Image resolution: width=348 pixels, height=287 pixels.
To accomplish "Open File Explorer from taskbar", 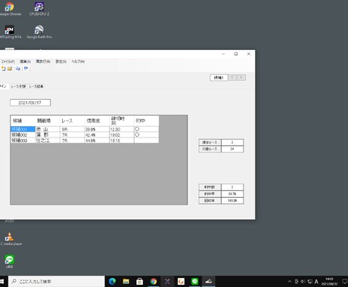I will pos(126,282).
